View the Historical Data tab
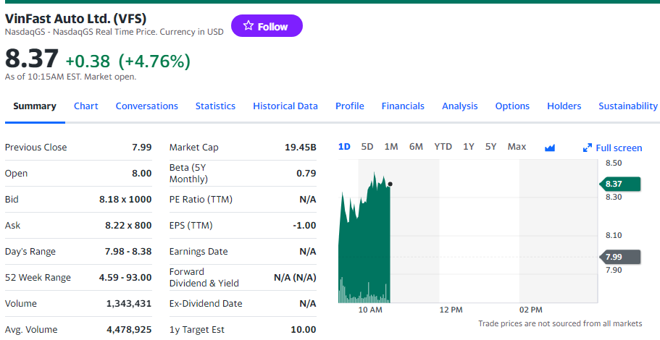This screenshot has width=660, height=340. click(285, 106)
